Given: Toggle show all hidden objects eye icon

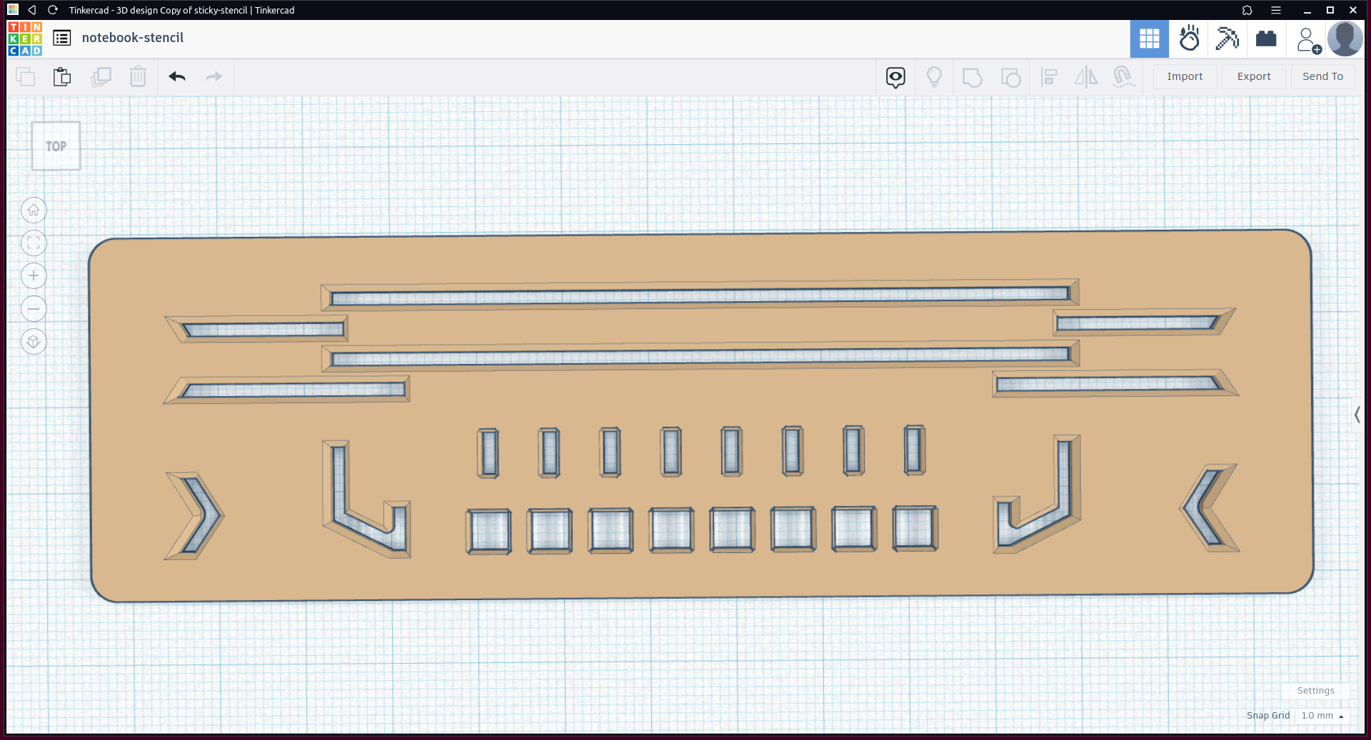Looking at the screenshot, I should [x=895, y=77].
